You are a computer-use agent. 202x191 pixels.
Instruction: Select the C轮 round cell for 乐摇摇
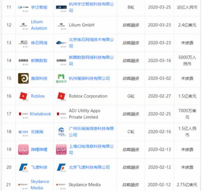(131, 132)
